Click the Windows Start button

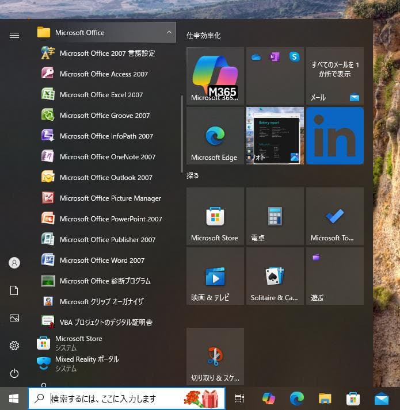click(14, 398)
